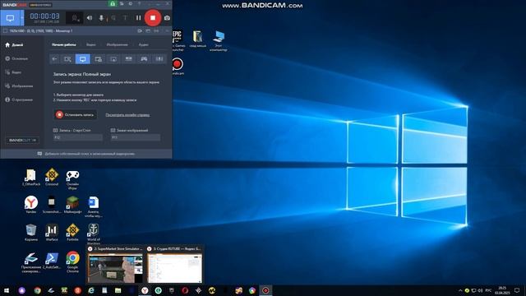Open the Bandicam desktop shortcut
The height and width of the screenshot is (296, 526).
[x=178, y=66]
